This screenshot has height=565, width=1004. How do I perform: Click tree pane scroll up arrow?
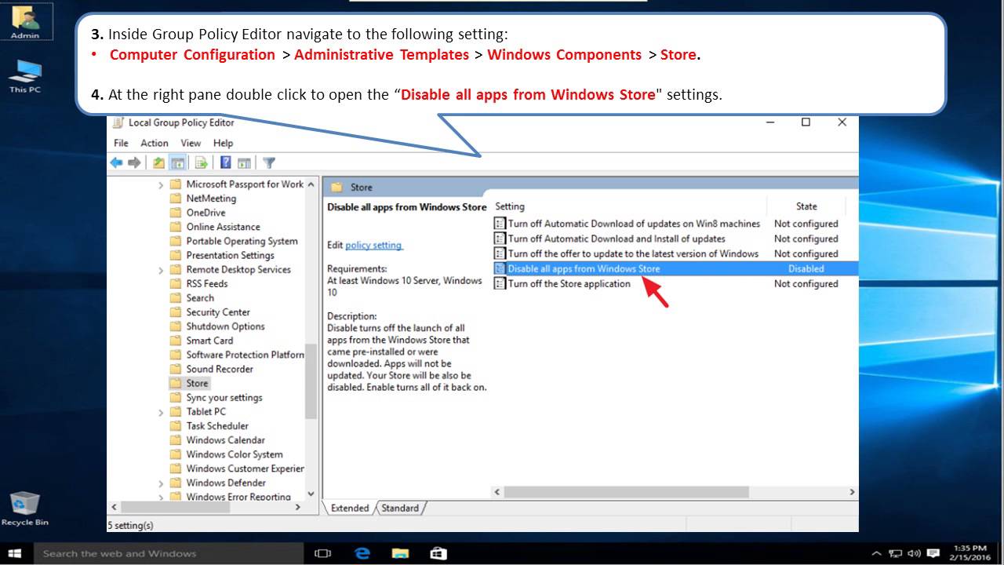click(311, 184)
